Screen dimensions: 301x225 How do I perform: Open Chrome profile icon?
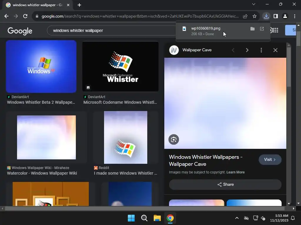click(x=285, y=16)
